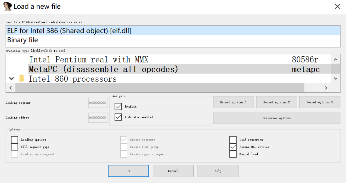This screenshot has width=346, height=183.
Task: Disable the Analysis Enabled checkbox
Action: (x=118, y=107)
